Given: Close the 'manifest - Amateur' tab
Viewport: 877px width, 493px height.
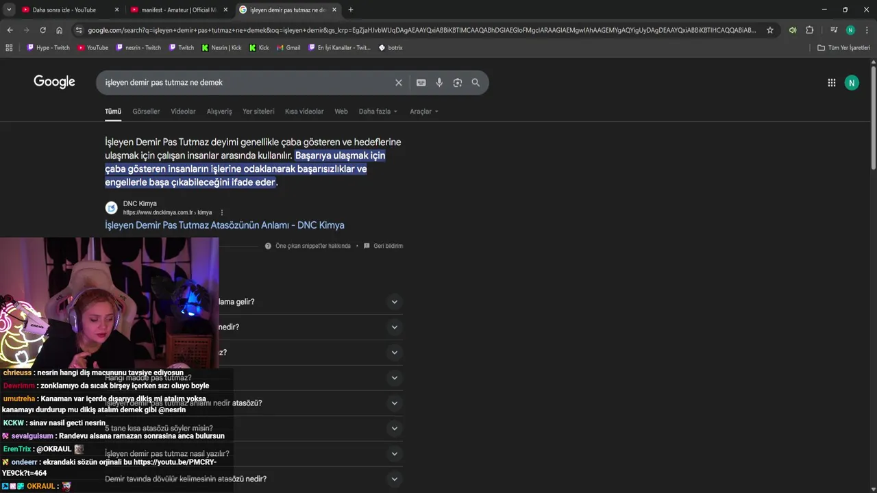Looking at the screenshot, I should point(225,10).
